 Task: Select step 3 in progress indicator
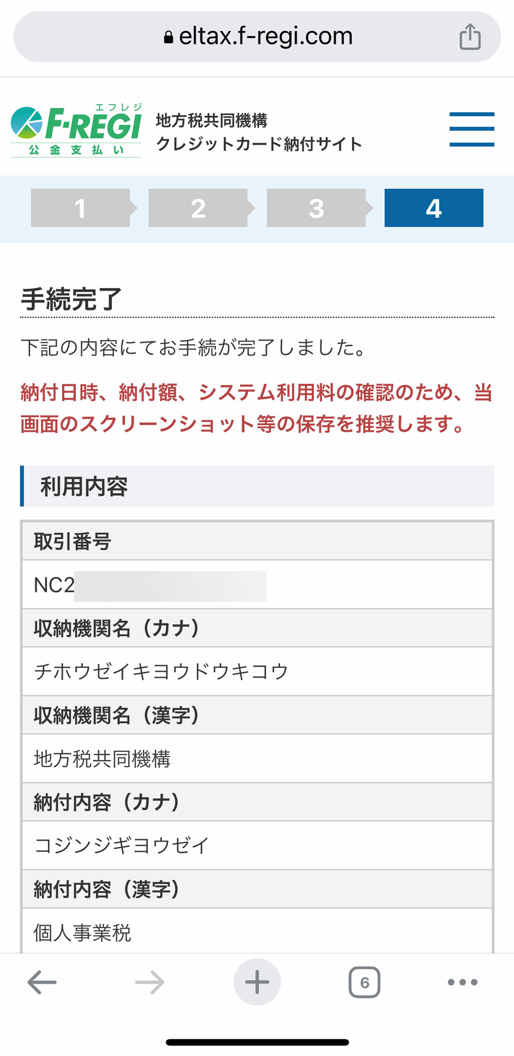(316, 208)
